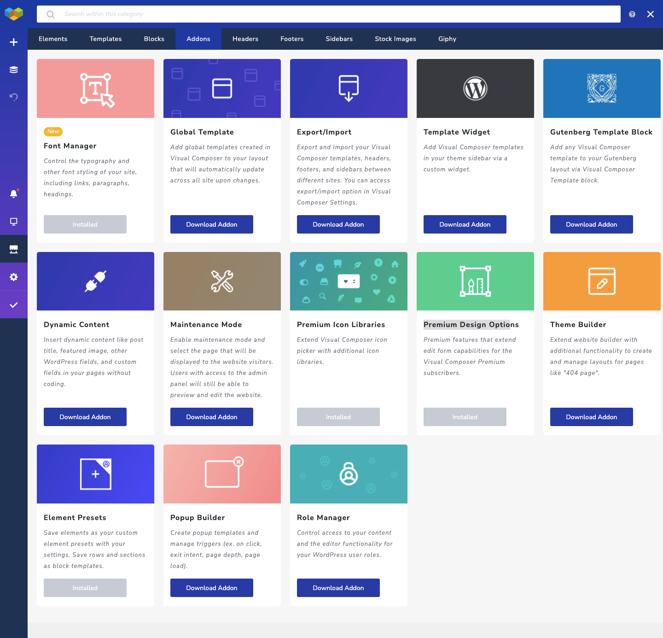Switch to the Templates tab

point(105,39)
